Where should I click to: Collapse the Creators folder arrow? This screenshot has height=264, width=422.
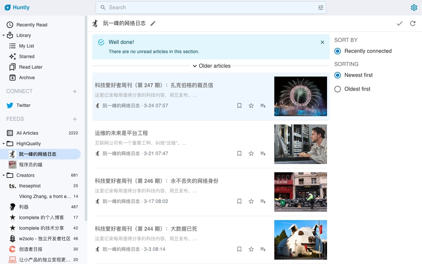click(x=4, y=175)
